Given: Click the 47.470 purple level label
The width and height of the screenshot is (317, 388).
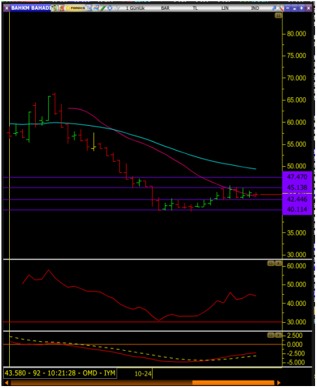Looking at the screenshot, I should pos(297,177).
